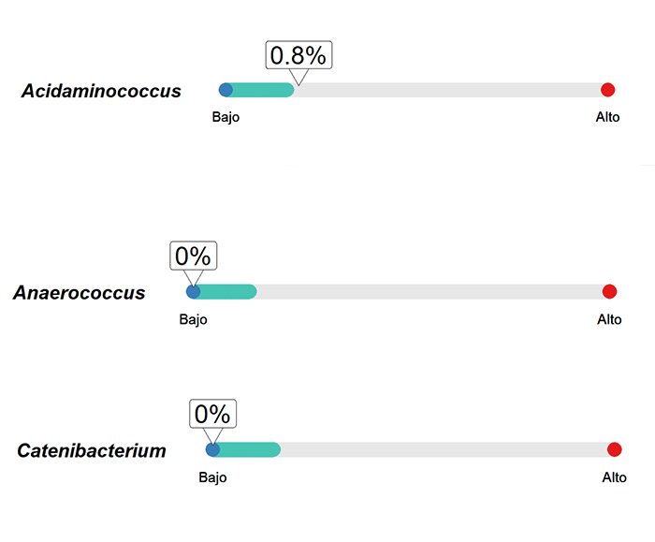The width and height of the screenshot is (655, 542).
Task: Click the blue low marker on Anaerococcus bar
Action: click(x=193, y=292)
